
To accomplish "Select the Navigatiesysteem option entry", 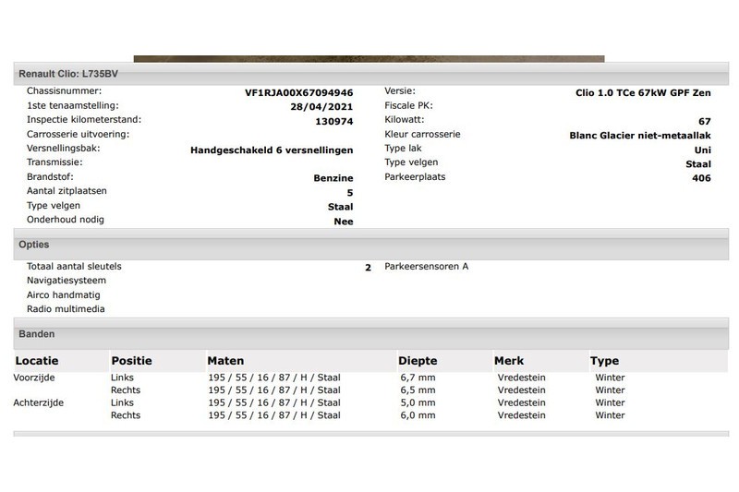I will tap(67, 281).
